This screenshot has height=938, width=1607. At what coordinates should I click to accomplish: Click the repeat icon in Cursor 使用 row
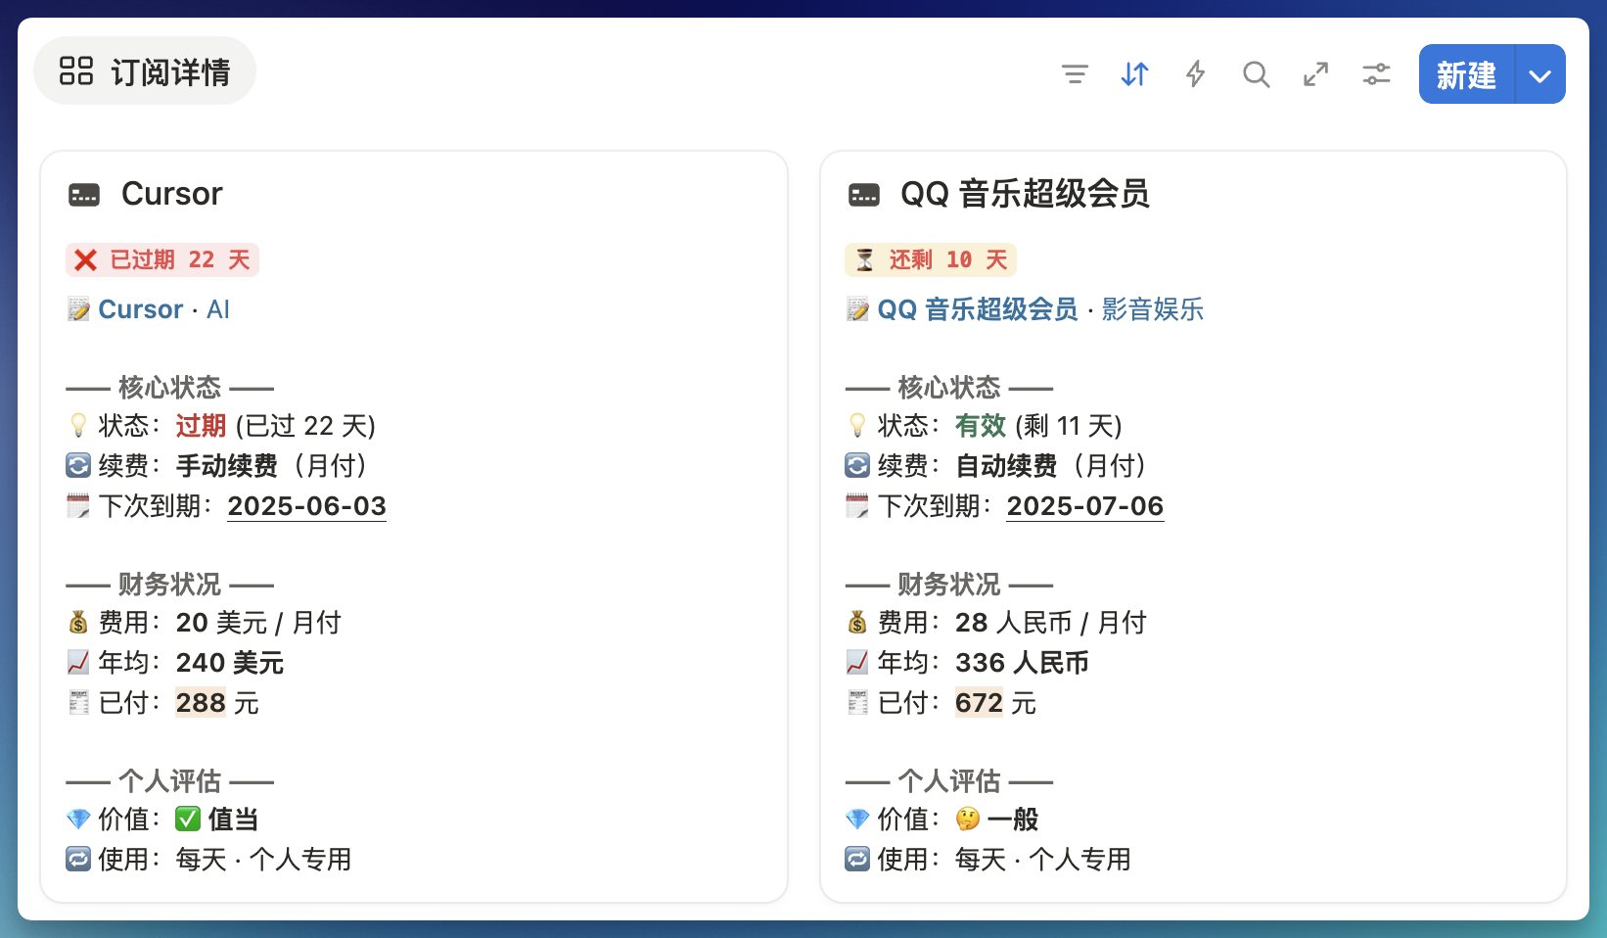click(78, 859)
